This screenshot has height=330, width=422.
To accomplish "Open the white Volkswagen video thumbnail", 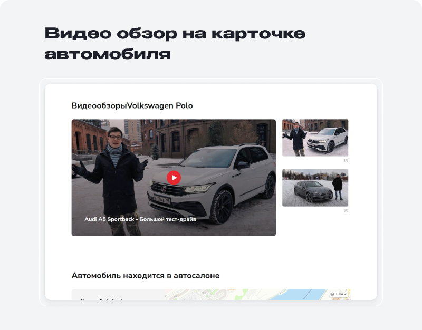I will coord(315,138).
